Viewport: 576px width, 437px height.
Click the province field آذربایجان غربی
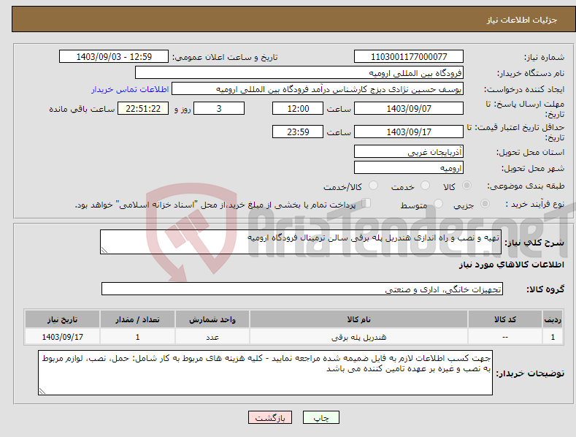[409, 151]
